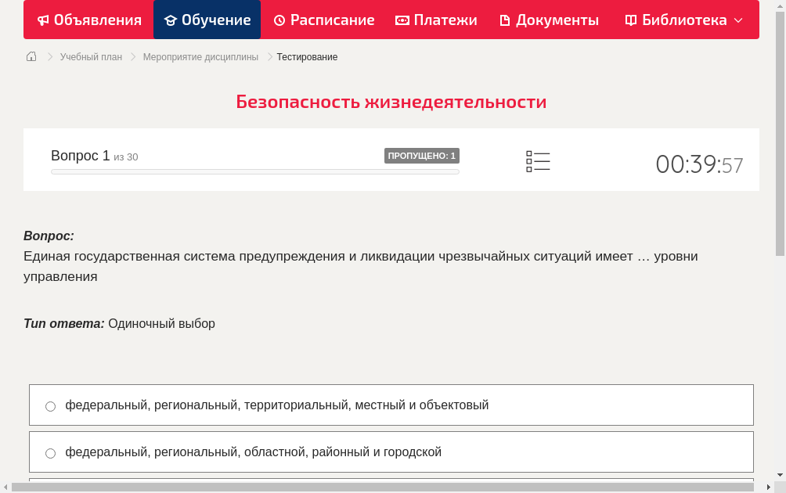786x493 pixels.
Task: Open the question list navigator icon
Action: click(x=538, y=160)
